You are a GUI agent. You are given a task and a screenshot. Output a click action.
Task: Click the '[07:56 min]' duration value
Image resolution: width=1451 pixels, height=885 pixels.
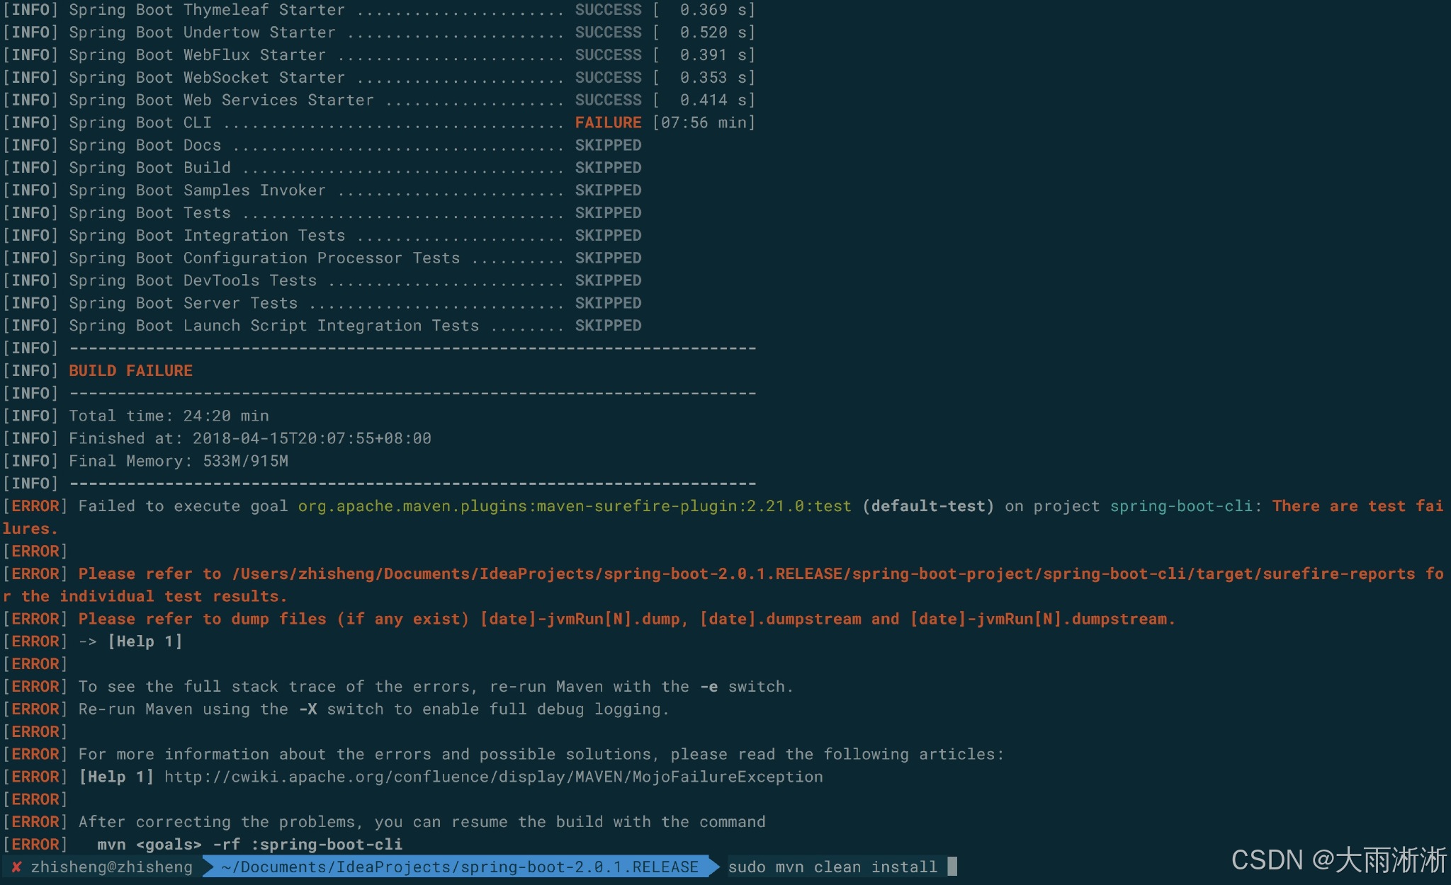[x=704, y=122]
